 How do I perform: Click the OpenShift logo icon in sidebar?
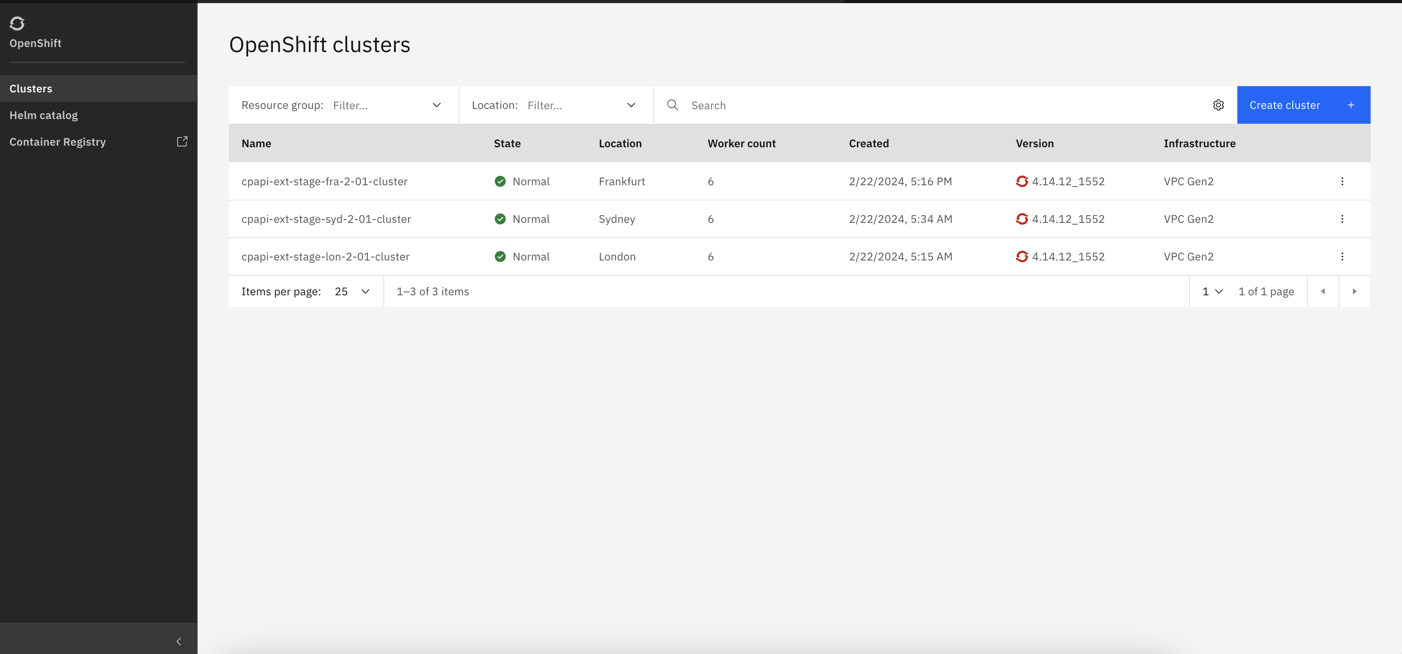point(17,23)
